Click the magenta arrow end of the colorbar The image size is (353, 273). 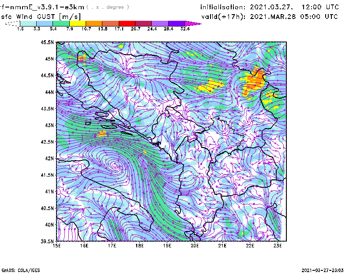(x=193, y=23)
